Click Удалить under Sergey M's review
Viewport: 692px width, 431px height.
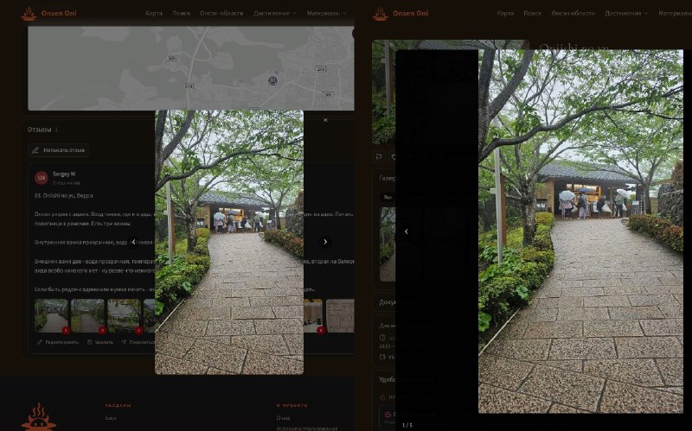tap(100, 342)
